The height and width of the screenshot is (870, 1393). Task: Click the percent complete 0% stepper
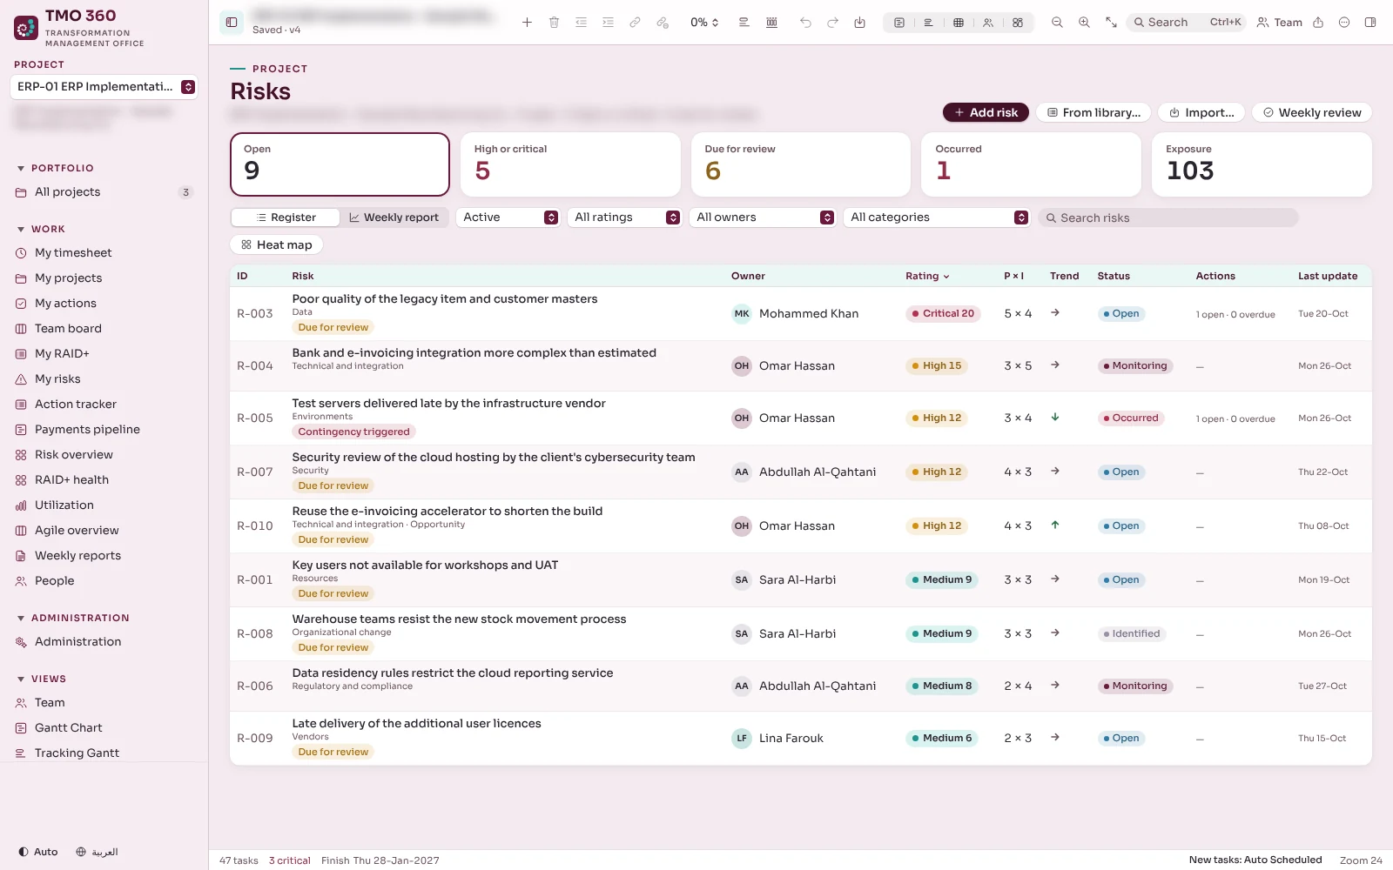[704, 23]
